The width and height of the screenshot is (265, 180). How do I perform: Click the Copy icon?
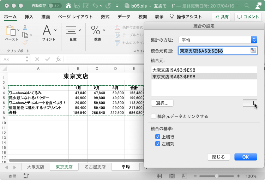(x=25, y=35)
